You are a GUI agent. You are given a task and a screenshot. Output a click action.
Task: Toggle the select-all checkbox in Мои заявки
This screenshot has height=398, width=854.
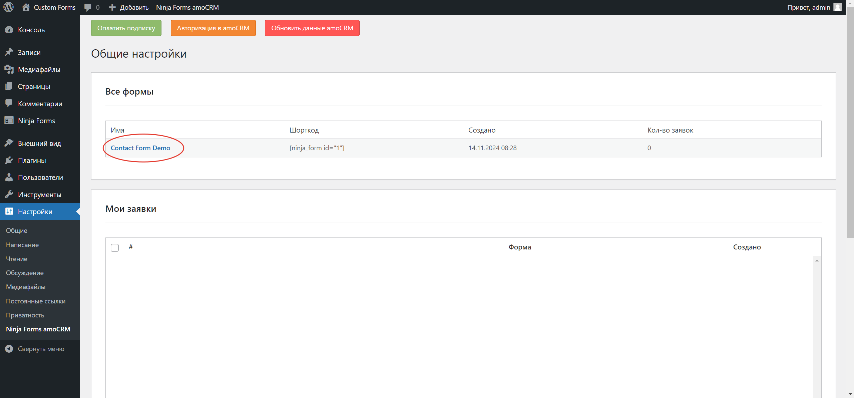click(x=114, y=247)
